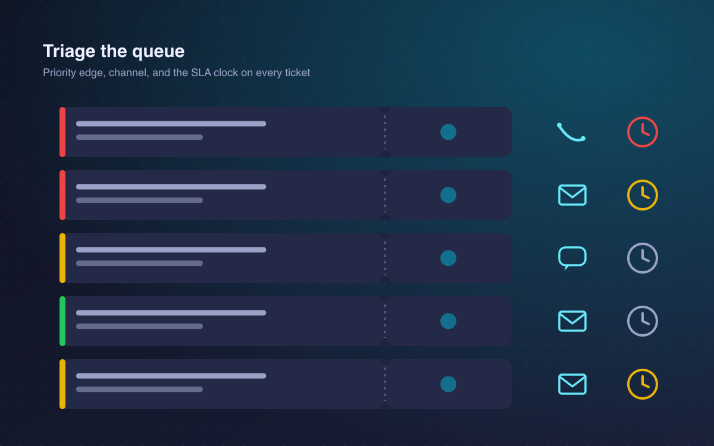Click the yellow SLA clock on last ticket row
The height and width of the screenshot is (446, 714).
coord(643,384)
